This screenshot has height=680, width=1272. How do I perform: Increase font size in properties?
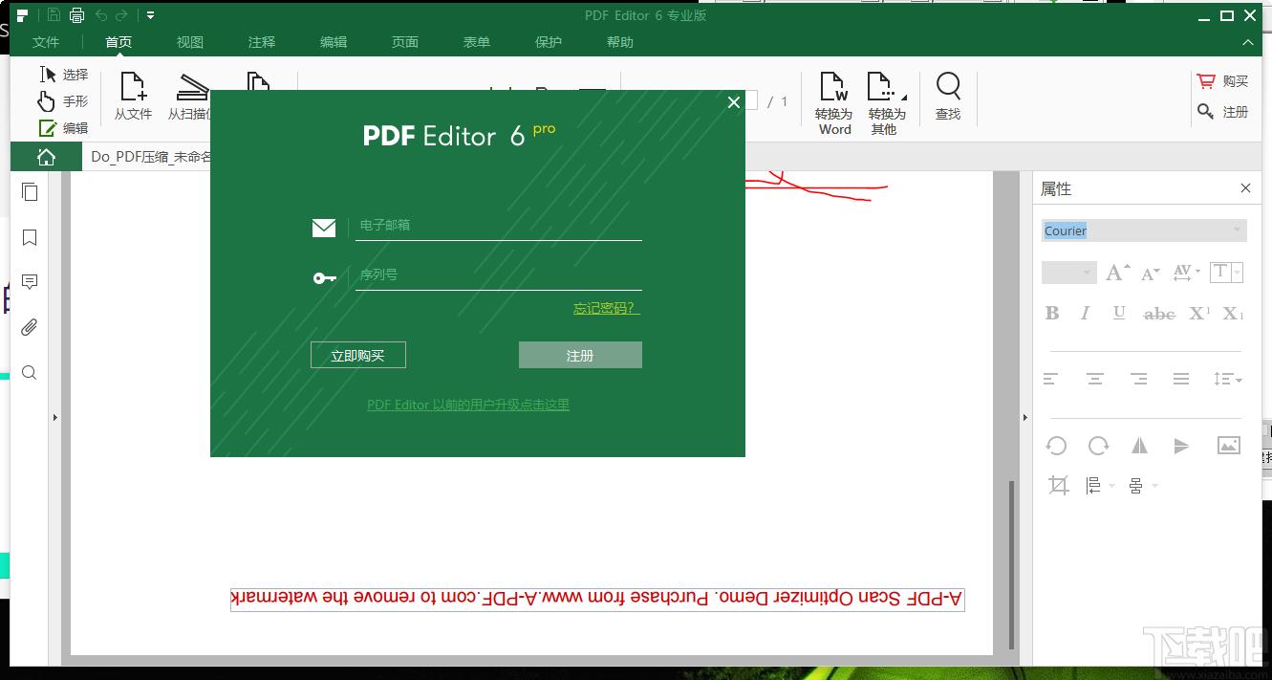[x=1117, y=273]
